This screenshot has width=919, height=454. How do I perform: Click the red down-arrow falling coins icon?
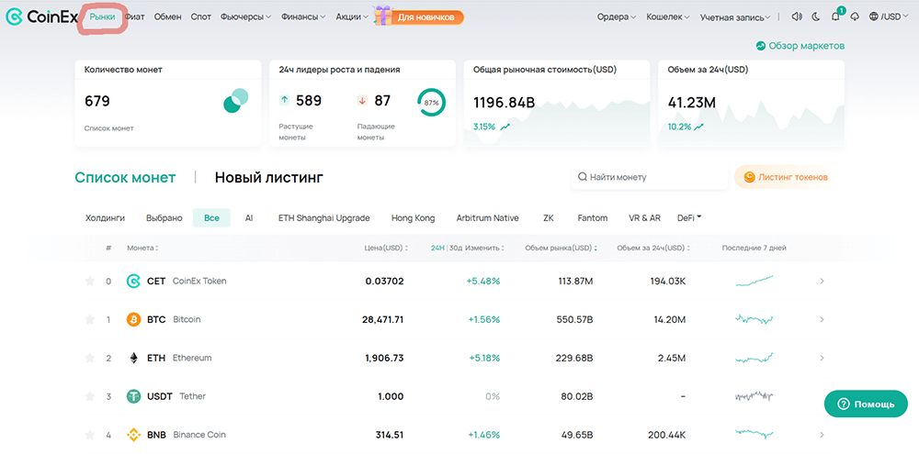click(362, 101)
